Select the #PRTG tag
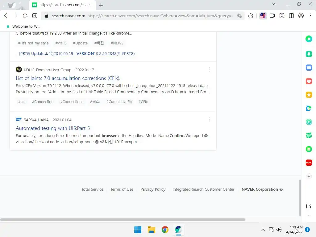Image resolution: width=316 pixels, height=237 pixels. pyautogui.click(x=61, y=43)
